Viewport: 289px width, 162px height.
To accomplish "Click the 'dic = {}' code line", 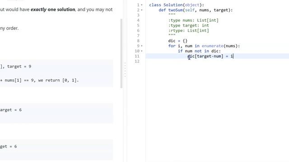I will tap(177, 41).
